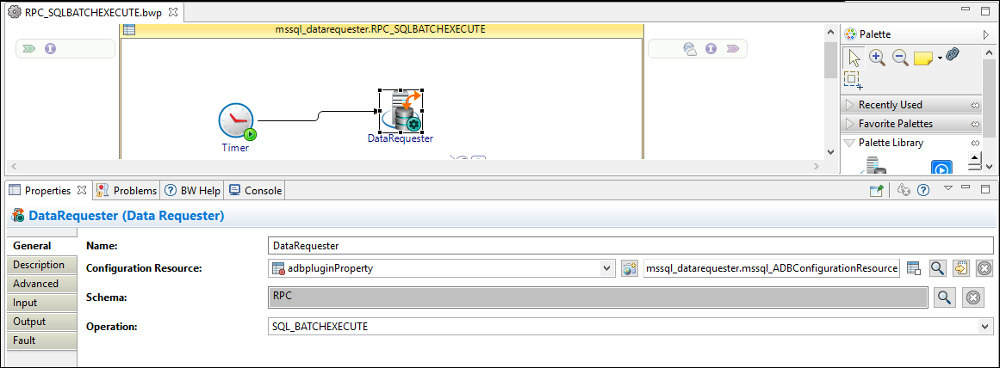Click the Pin to Selection icon in the Properties toolbar
The image size is (1000, 368).
(877, 190)
